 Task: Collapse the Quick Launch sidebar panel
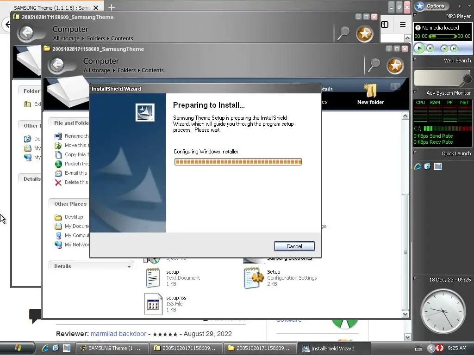click(x=415, y=153)
